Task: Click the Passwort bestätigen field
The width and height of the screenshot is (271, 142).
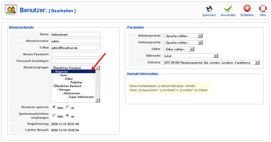Action: [76, 61]
